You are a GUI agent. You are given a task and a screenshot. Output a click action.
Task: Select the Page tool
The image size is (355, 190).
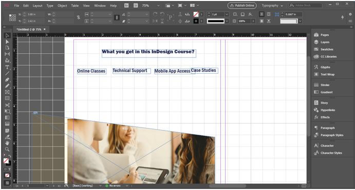(x=7, y=48)
